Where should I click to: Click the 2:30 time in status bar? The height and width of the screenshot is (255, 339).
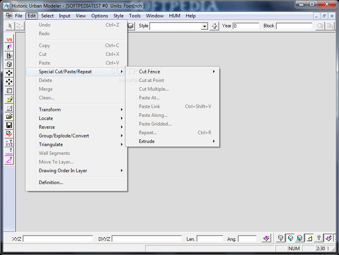321,249
